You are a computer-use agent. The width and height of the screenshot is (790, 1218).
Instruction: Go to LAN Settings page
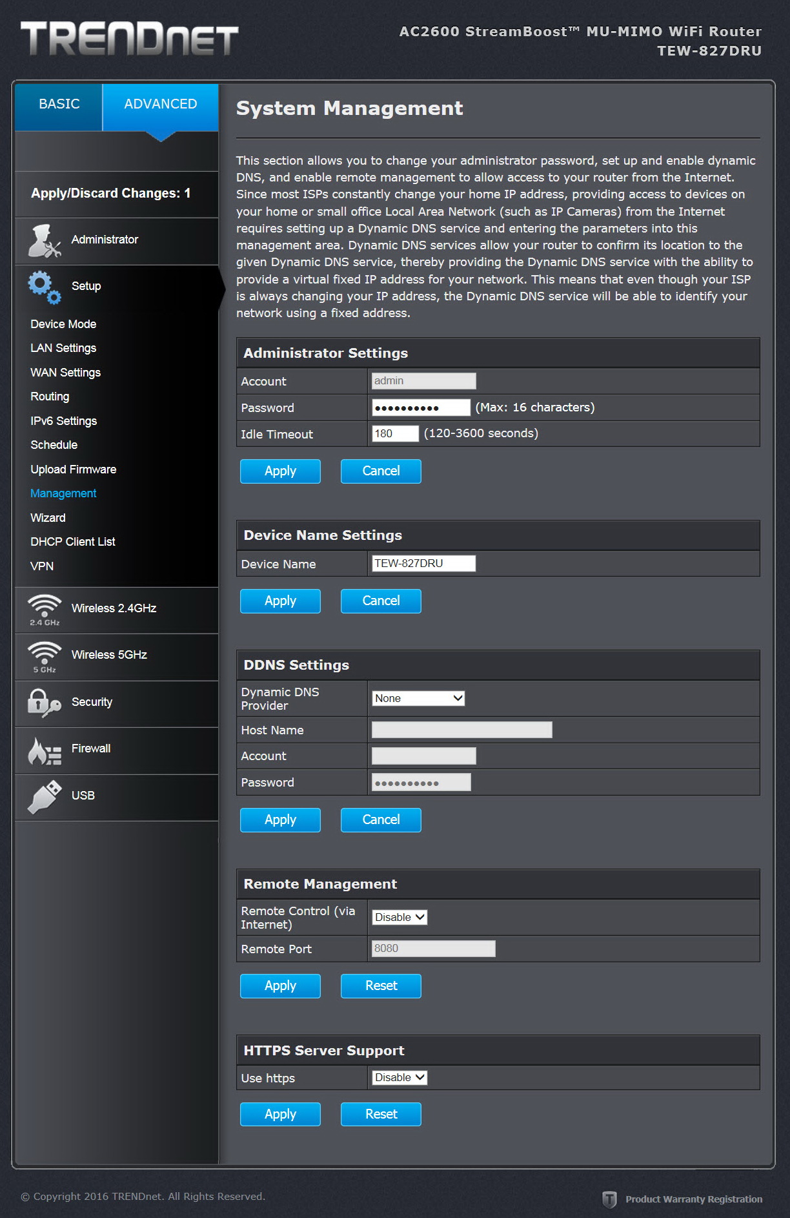[x=63, y=348]
